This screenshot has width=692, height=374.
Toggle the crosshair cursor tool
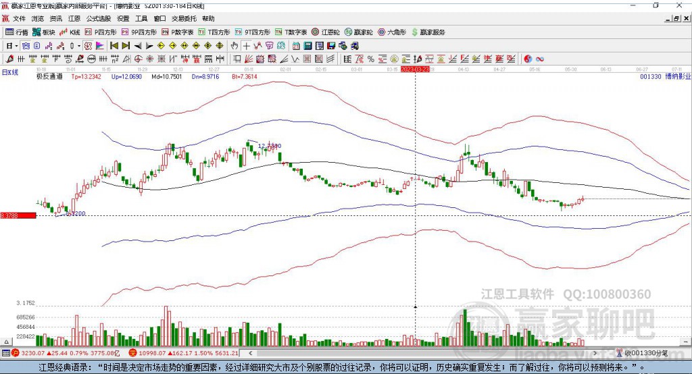(246, 46)
